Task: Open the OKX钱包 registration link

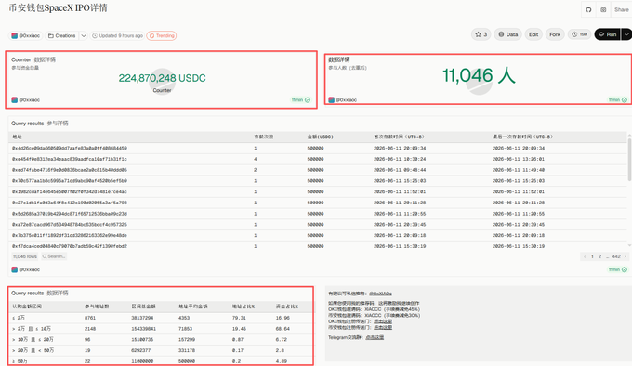Action: tap(383, 321)
